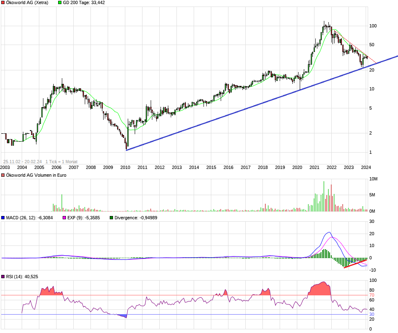Click the 2003 year mark on time axis

tap(5, 167)
